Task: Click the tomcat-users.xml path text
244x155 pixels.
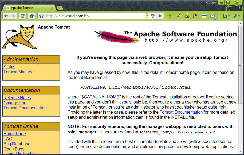Action: [x=178, y=132]
